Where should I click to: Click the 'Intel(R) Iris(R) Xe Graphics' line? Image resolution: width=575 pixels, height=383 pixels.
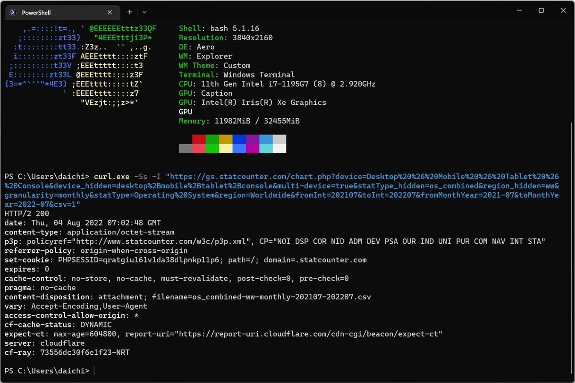[253, 102]
